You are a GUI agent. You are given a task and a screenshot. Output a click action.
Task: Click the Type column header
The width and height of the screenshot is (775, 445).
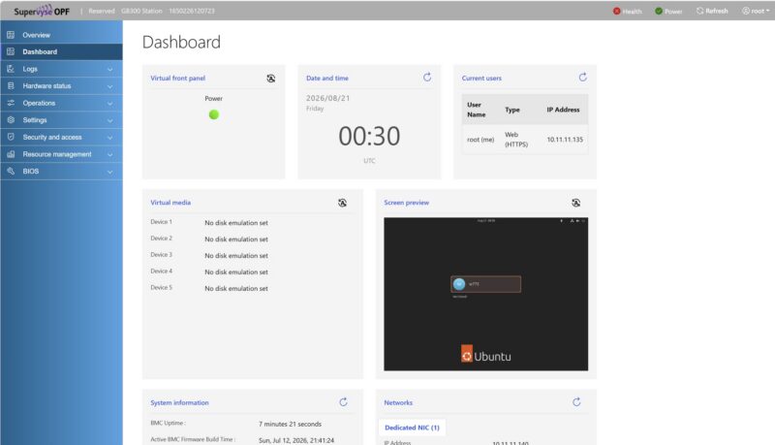[512, 110]
